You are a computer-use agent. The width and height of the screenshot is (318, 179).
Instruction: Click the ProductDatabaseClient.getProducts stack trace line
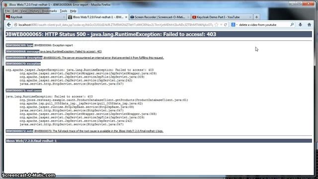[104, 100]
